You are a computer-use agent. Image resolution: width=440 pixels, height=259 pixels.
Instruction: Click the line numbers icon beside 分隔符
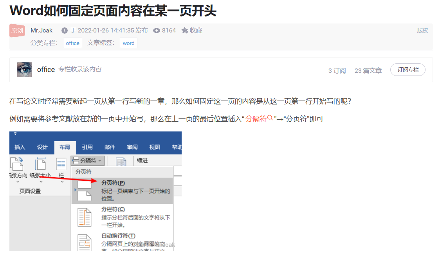121,161
